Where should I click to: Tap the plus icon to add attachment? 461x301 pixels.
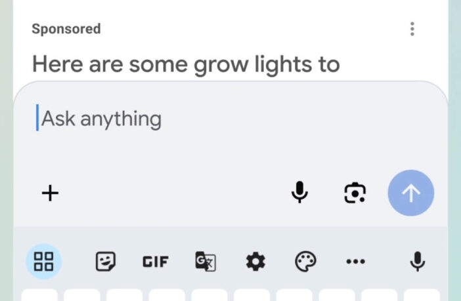[x=50, y=193]
